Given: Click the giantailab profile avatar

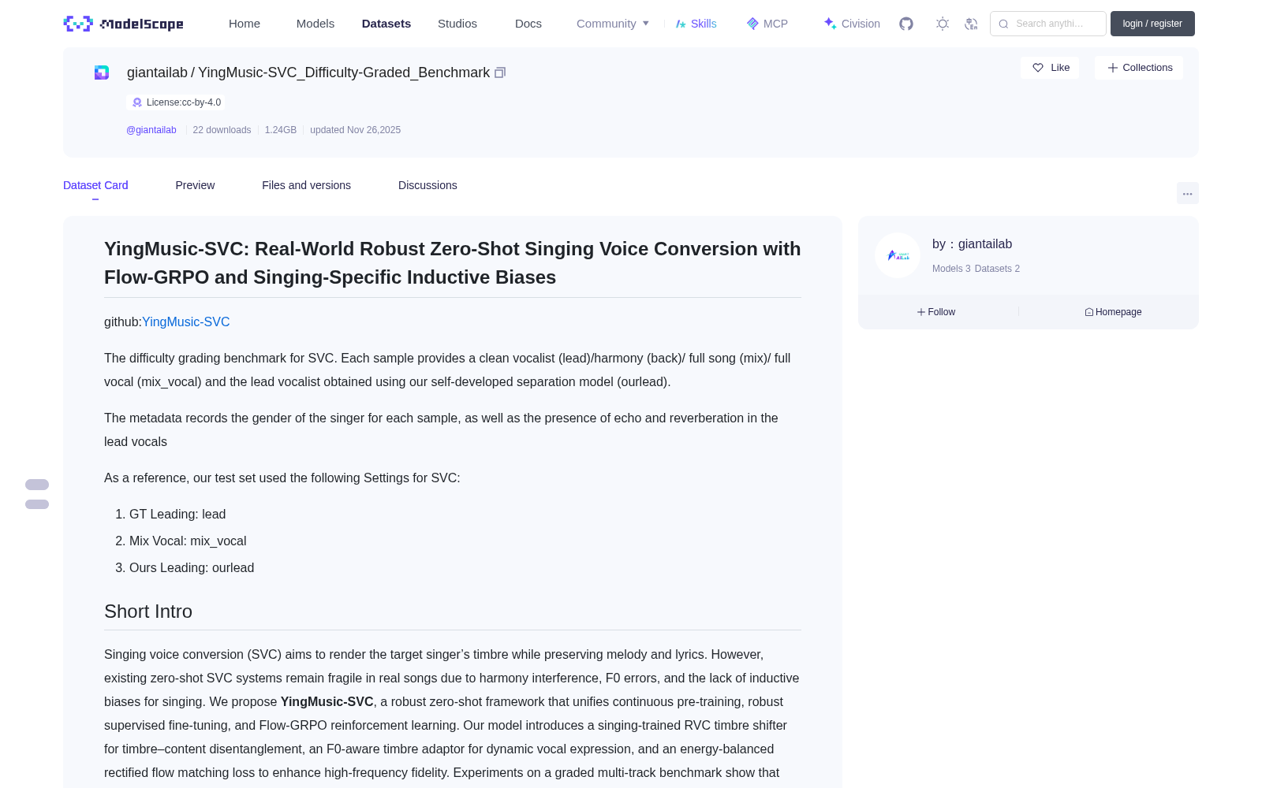Looking at the screenshot, I should pos(898,255).
